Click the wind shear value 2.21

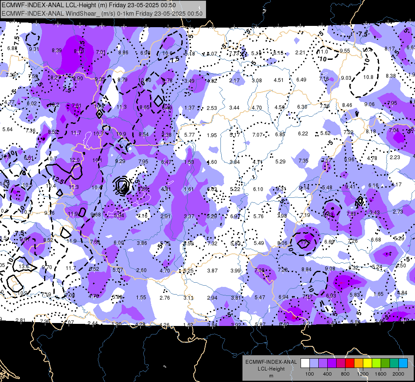300,53
